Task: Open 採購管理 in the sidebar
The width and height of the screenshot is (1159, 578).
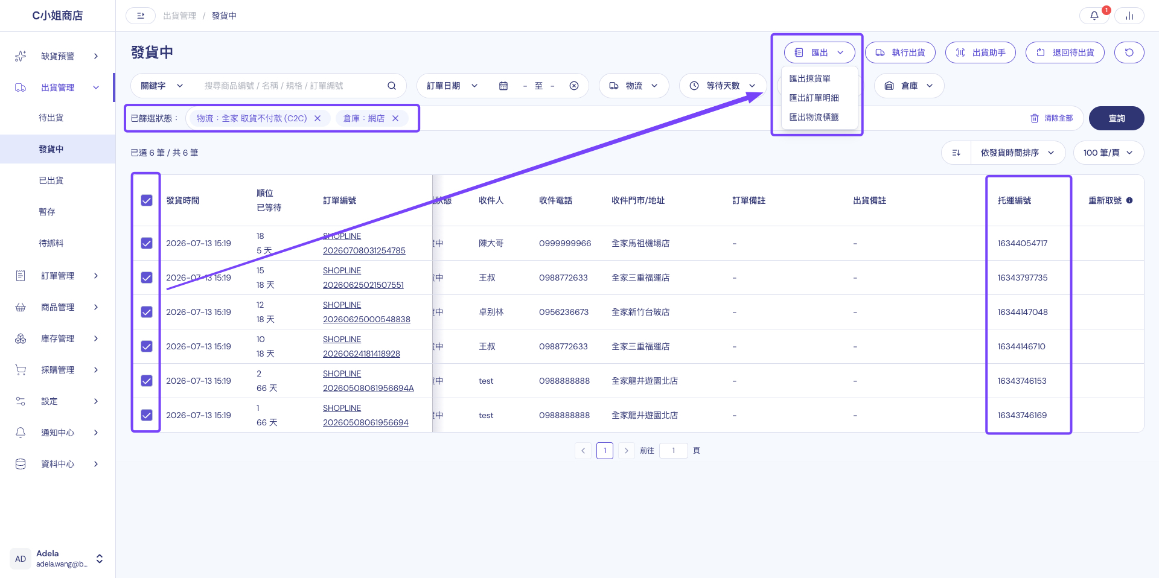Action: [x=57, y=370]
